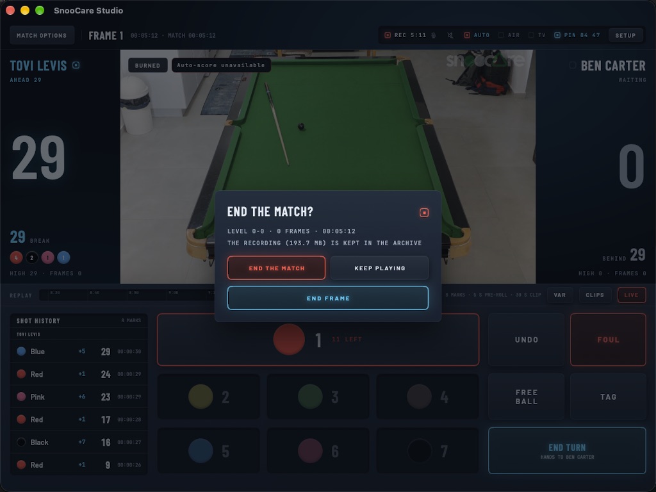Pot the brown ball worth 4
The height and width of the screenshot is (492, 656).
point(427,397)
